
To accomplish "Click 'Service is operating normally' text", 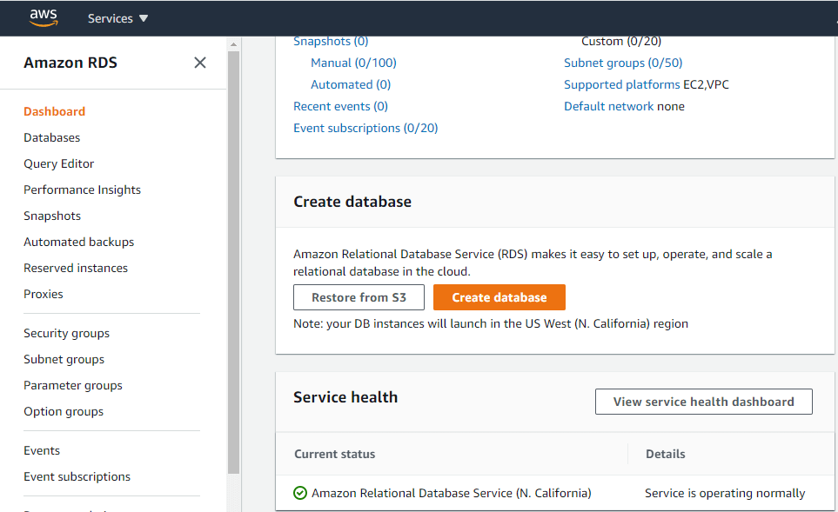I will point(725,493).
